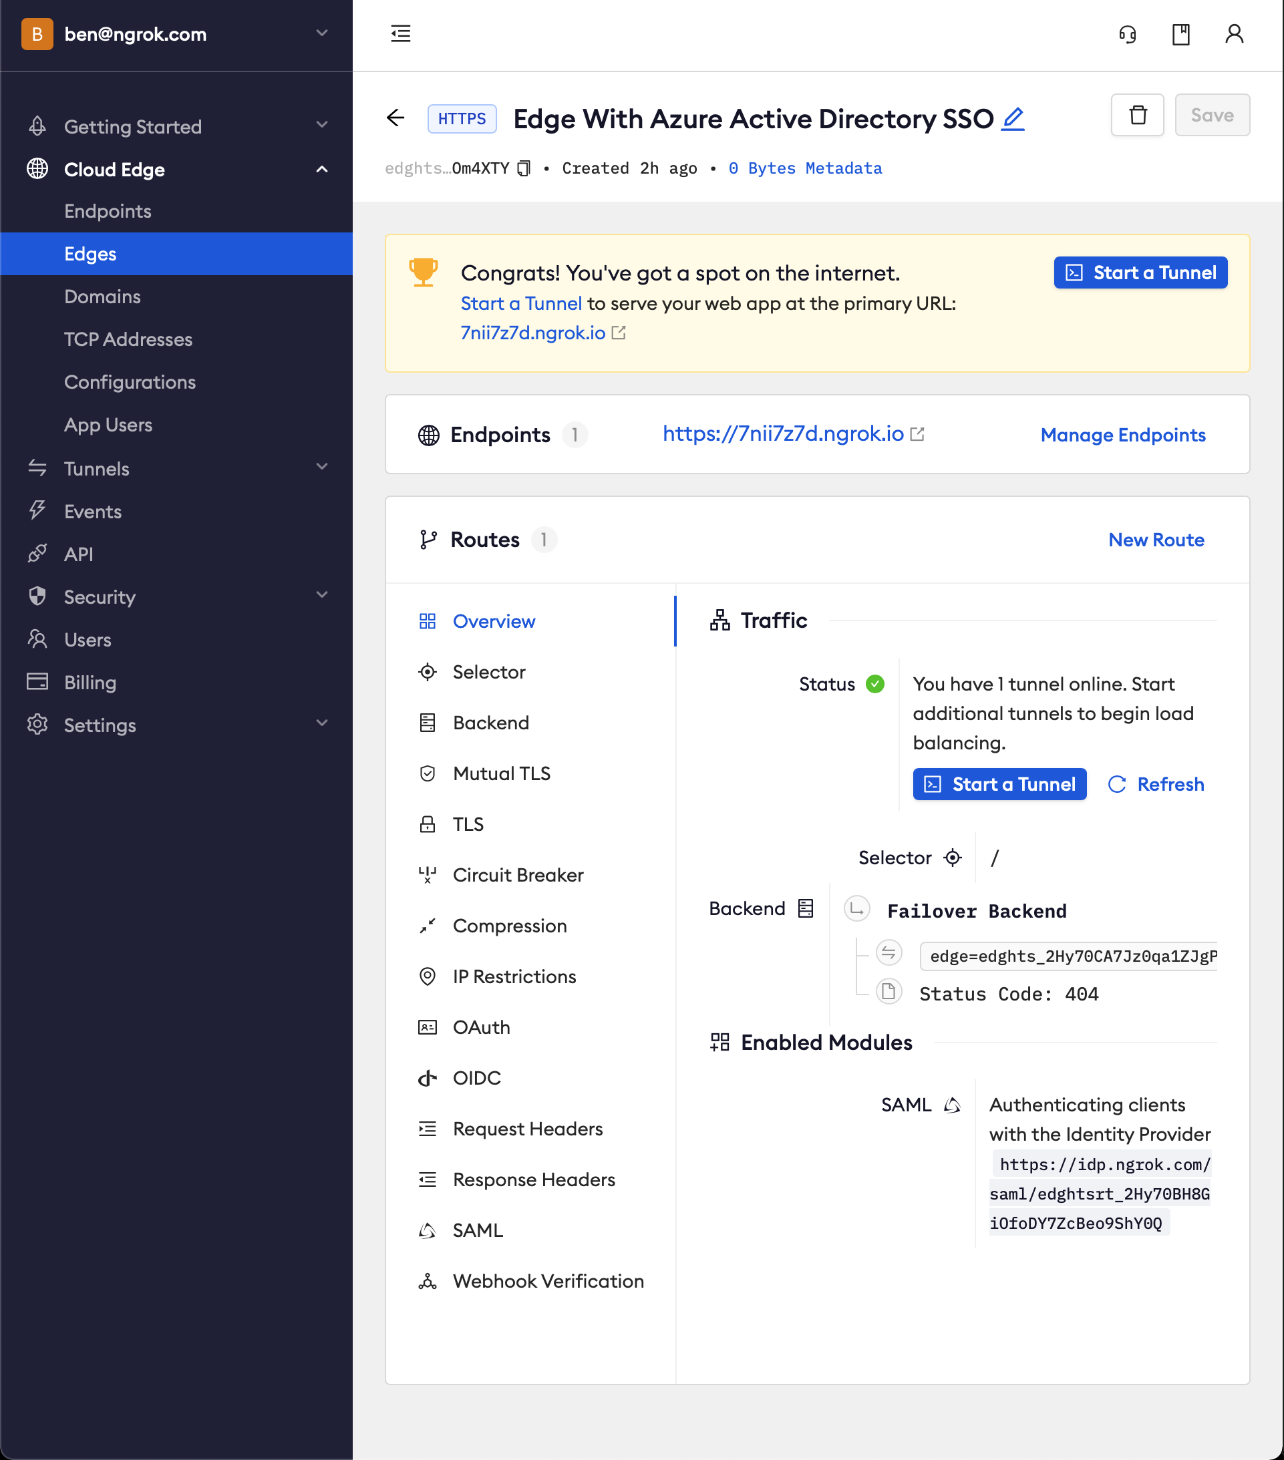
Task: Click the Events lightning icon
Action: tap(37, 510)
